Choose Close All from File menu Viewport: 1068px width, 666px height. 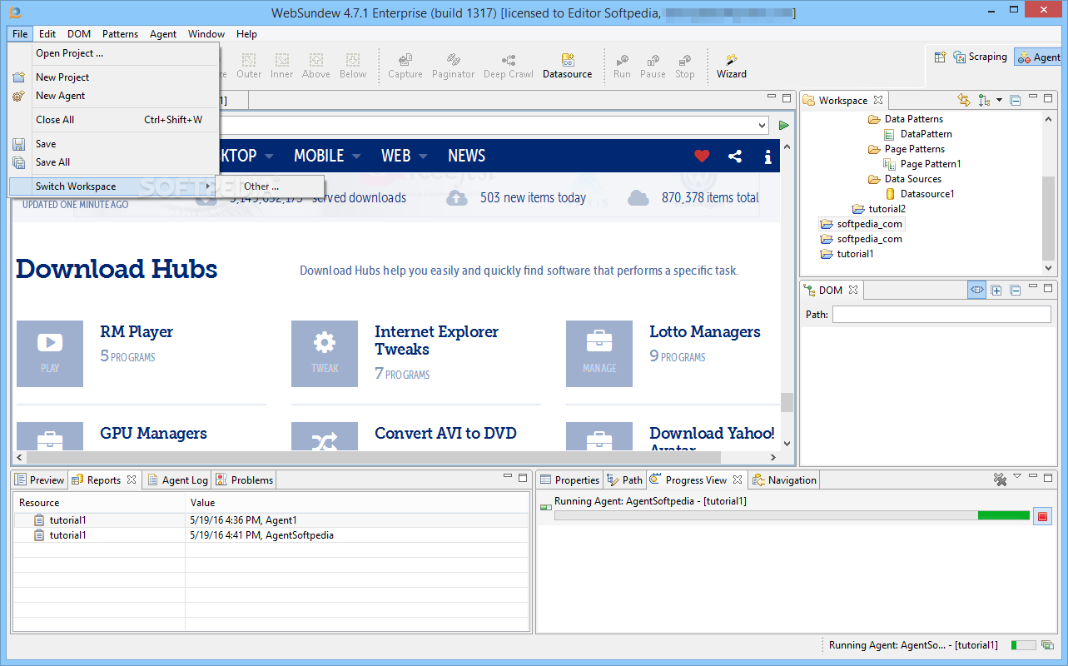pyautogui.click(x=113, y=120)
